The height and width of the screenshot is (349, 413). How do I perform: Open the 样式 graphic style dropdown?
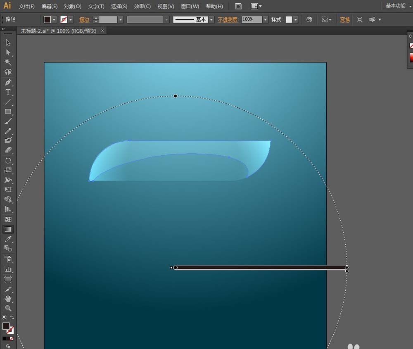tap(296, 19)
